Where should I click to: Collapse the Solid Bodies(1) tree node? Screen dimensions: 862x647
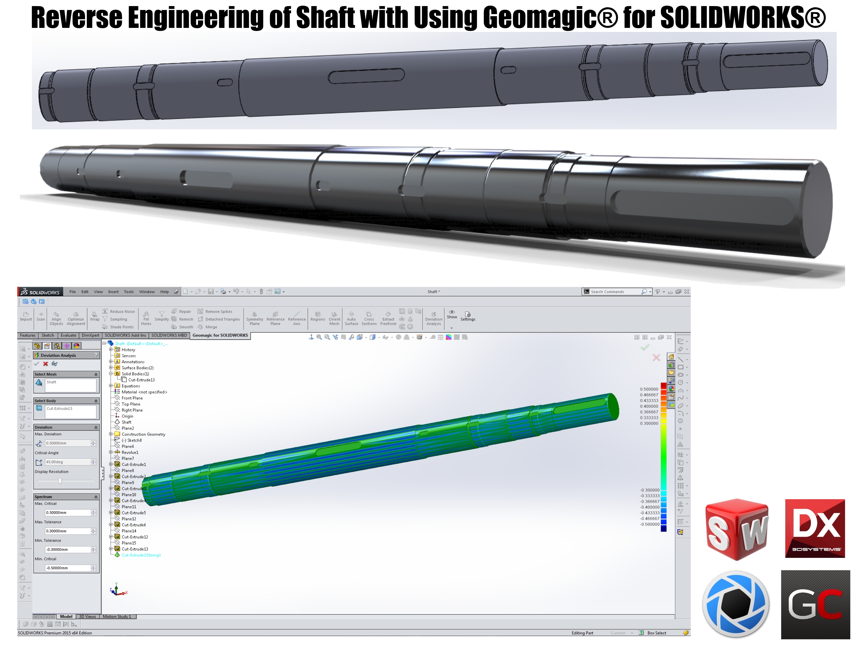(111, 374)
